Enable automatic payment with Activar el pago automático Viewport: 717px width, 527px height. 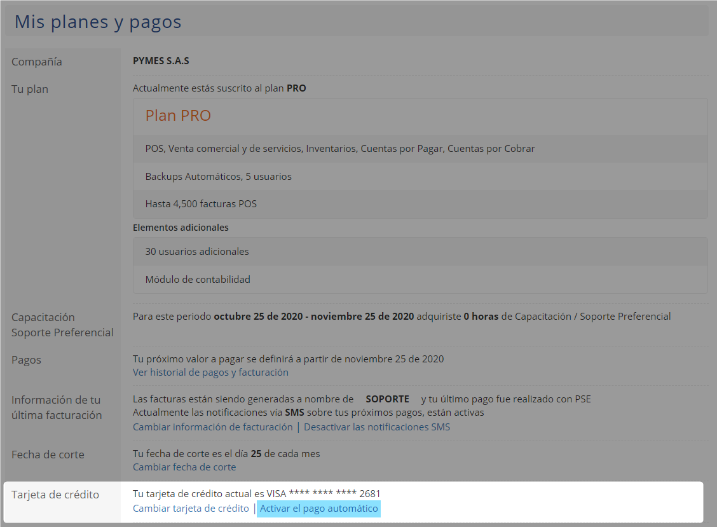click(x=318, y=509)
